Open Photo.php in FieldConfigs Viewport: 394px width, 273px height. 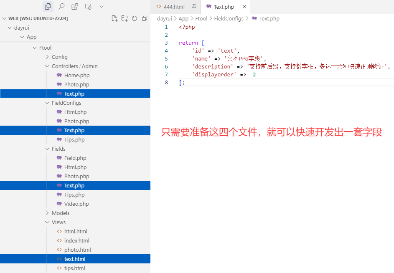pos(75,121)
